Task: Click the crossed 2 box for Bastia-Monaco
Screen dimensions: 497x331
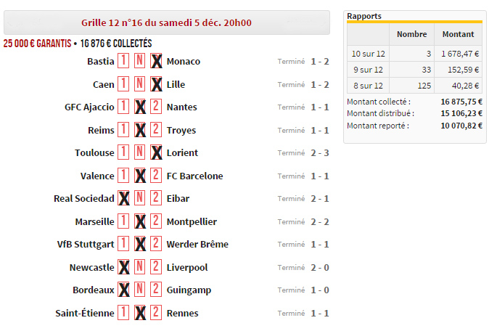Action: point(155,61)
